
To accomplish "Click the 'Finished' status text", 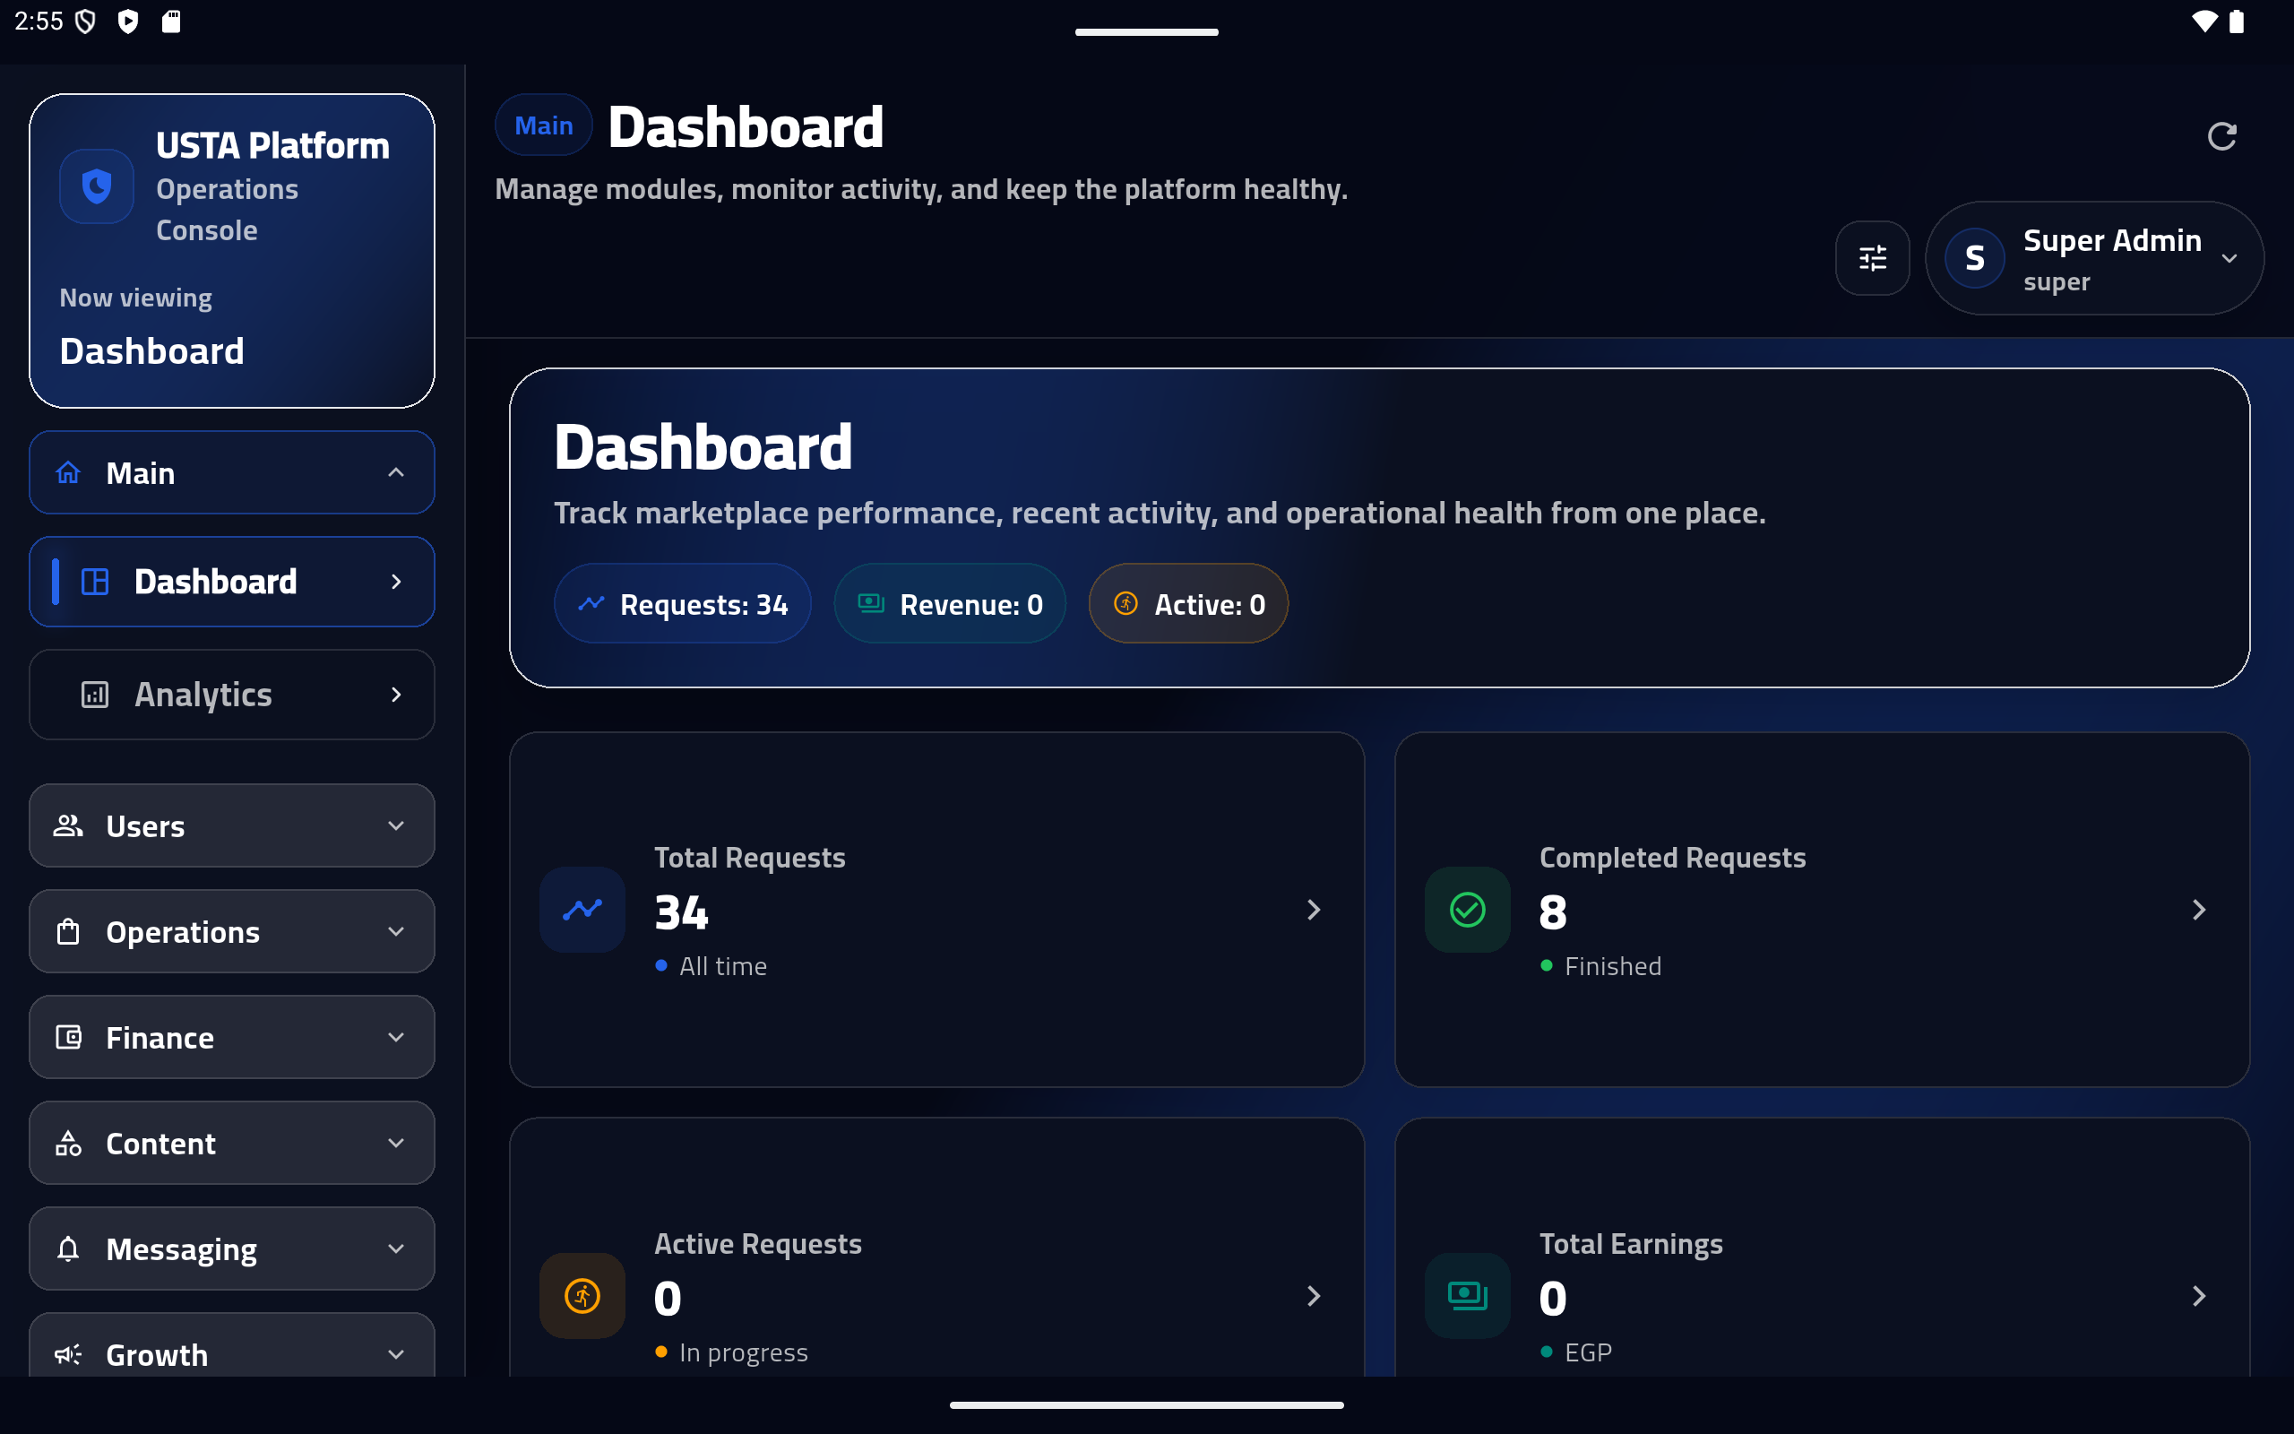I will click(x=1612, y=965).
